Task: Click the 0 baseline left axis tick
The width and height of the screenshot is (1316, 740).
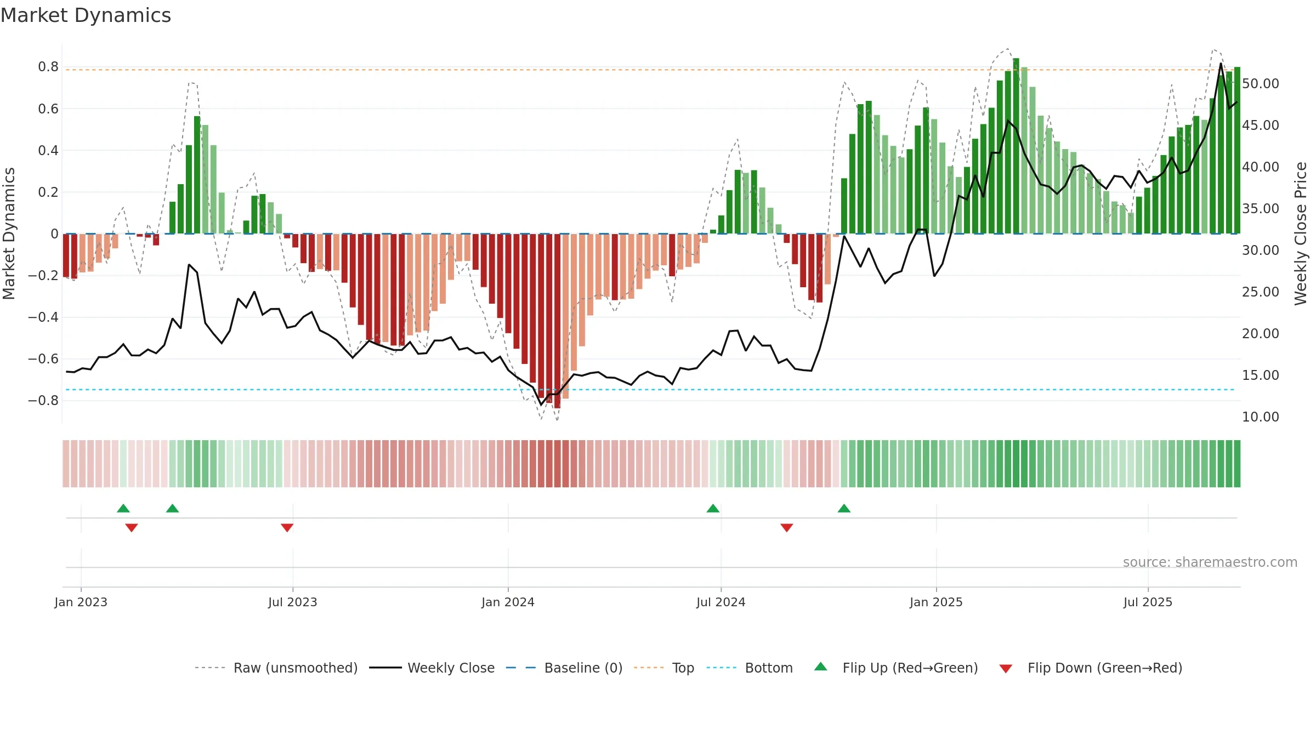Action: (54, 234)
